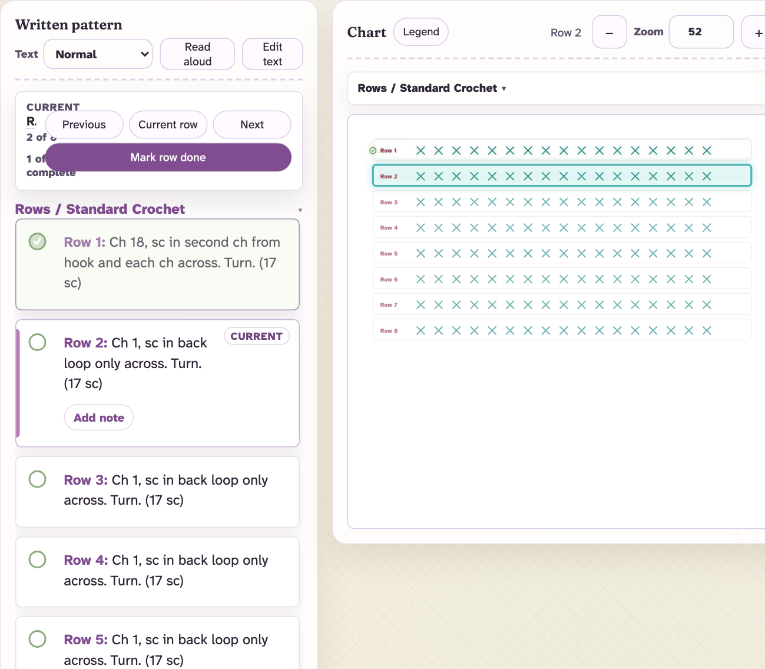The height and width of the screenshot is (669, 765).
Task: Collapse the Rows / Standard Crochet written section
Action: coord(159,209)
